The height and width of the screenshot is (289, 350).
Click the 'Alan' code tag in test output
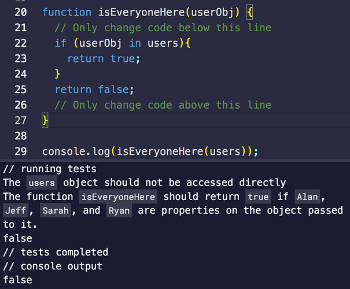click(x=307, y=197)
